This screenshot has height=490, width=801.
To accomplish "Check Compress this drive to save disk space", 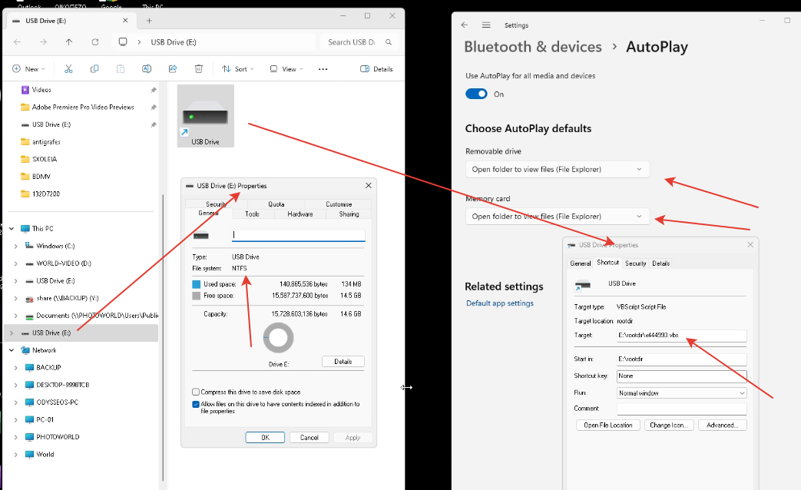I will [x=196, y=392].
